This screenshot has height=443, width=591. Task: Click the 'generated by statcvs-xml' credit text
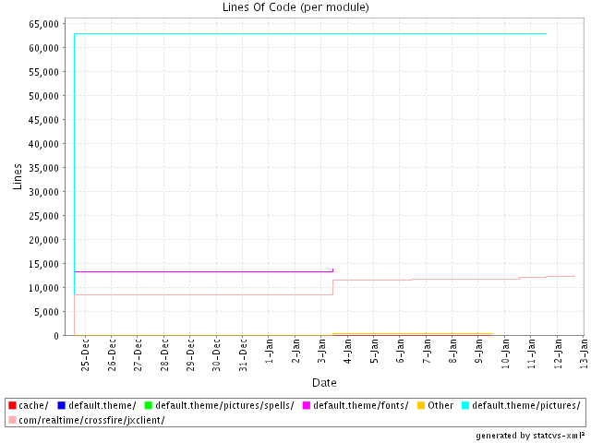tap(530, 434)
